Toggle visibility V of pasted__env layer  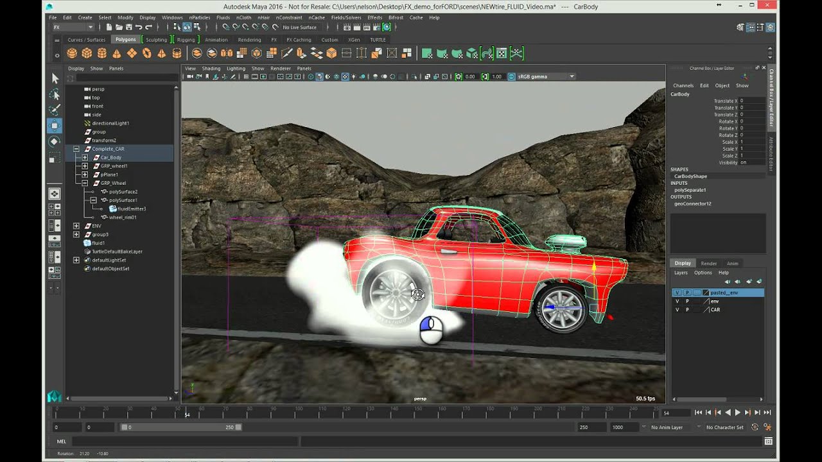(x=677, y=293)
